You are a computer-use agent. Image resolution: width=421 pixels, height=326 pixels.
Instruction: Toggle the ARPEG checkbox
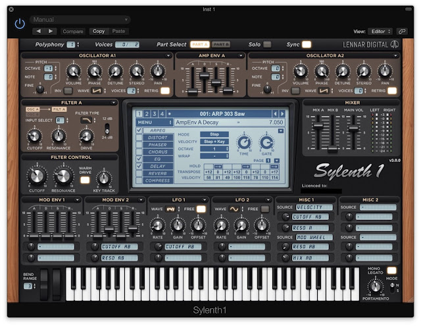coord(139,130)
